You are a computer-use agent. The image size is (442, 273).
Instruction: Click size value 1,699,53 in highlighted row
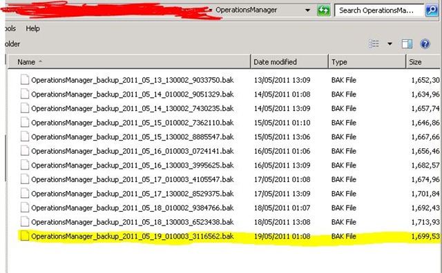coord(425,236)
